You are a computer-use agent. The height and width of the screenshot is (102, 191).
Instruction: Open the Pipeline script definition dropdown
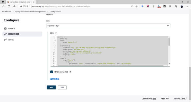tap(108, 26)
